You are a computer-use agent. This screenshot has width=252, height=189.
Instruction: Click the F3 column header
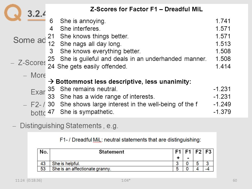(x=208, y=152)
